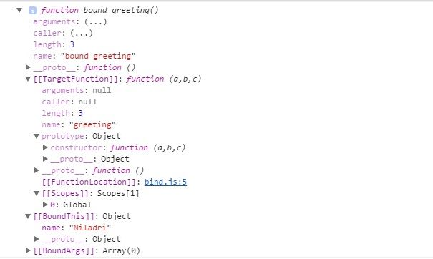Image resolution: width=433 pixels, height=259 pixels.
Task: Open the bind.js:5 source link
Action: 165,182
